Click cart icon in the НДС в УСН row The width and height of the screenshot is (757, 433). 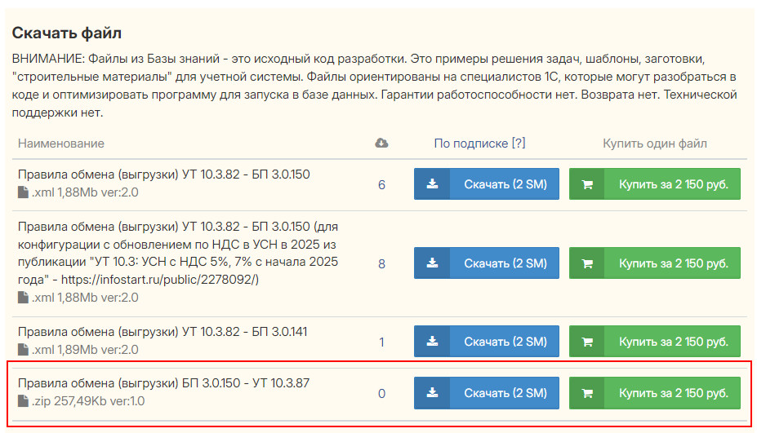[587, 263]
